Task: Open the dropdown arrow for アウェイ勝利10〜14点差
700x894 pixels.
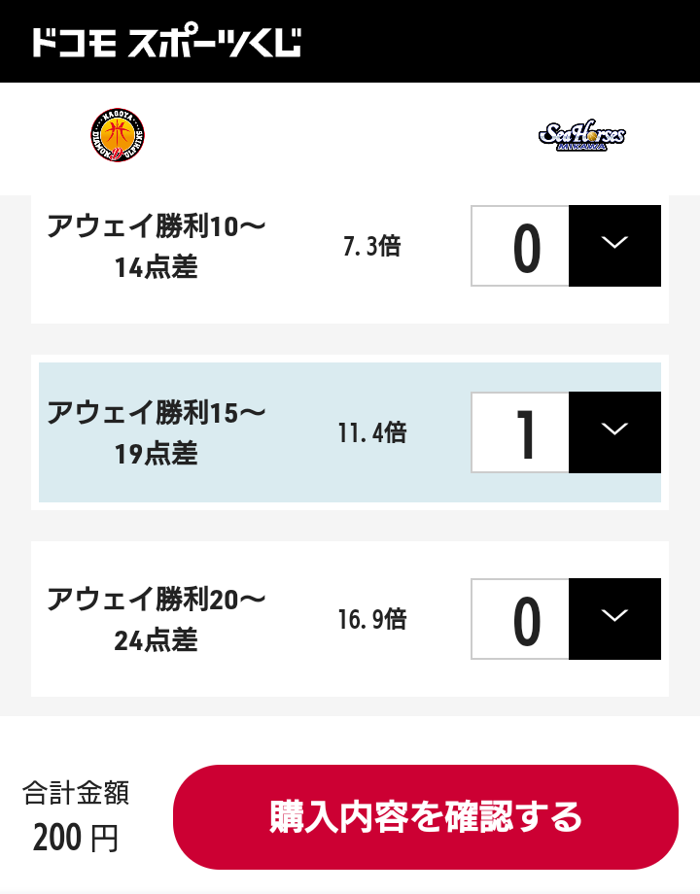Action: point(614,246)
